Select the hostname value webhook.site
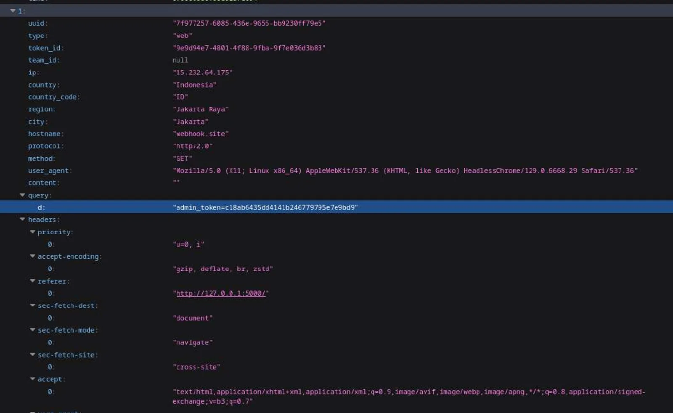The image size is (673, 413). point(201,134)
